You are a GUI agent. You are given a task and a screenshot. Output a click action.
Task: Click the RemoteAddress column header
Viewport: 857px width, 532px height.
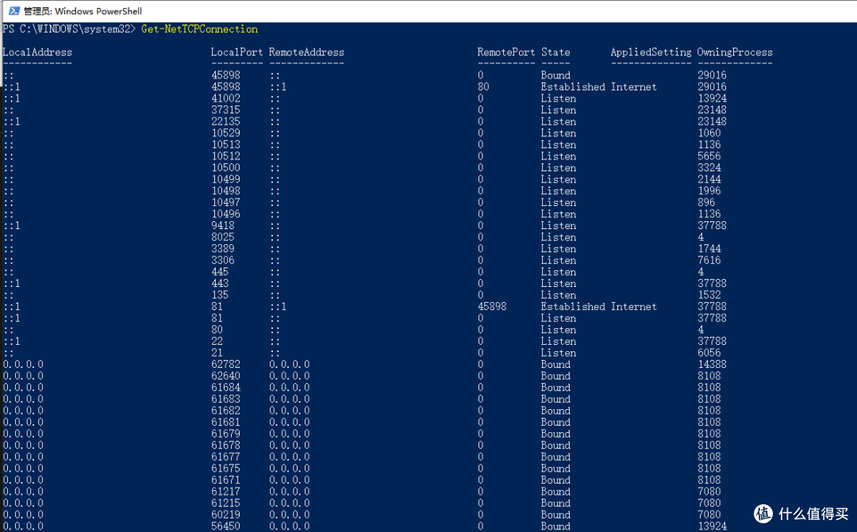(x=306, y=52)
